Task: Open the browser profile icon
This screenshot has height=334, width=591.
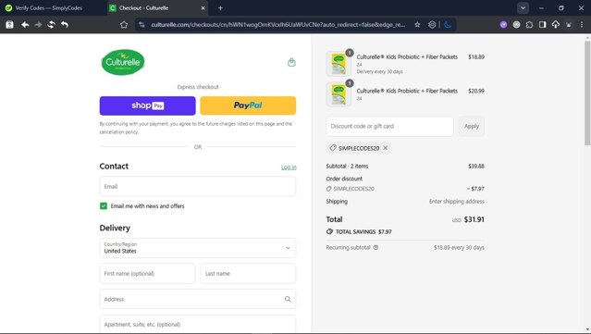Action: tap(569, 24)
